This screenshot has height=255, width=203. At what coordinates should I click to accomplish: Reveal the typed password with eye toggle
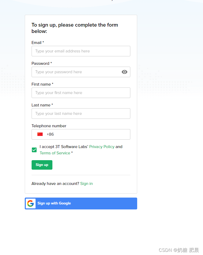pos(124,72)
